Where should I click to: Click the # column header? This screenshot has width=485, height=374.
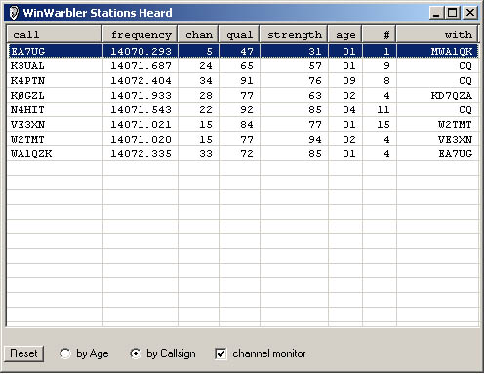(380, 34)
